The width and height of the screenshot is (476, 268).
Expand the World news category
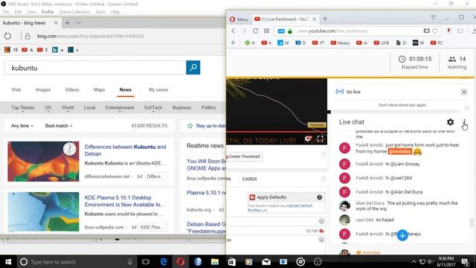click(68, 107)
